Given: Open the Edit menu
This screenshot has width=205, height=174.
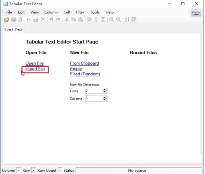Looking at the screenshot, I should (x=21, y=12).
